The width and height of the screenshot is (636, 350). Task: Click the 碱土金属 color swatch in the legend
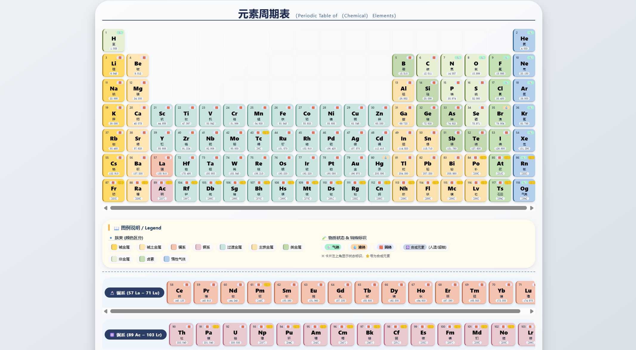point(142,247)
